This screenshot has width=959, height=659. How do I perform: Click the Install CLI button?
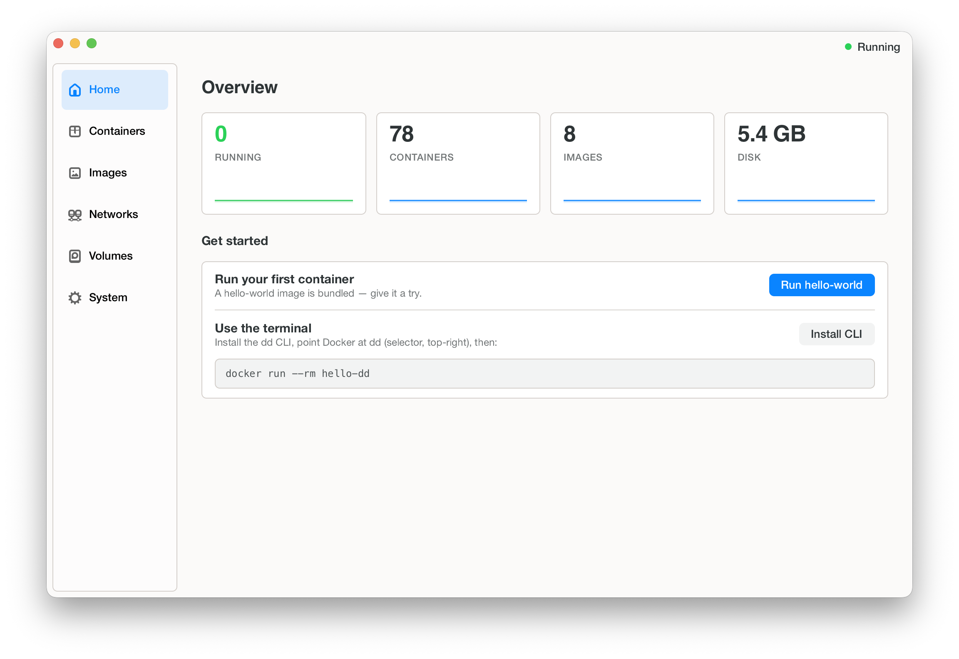(837, 334)
